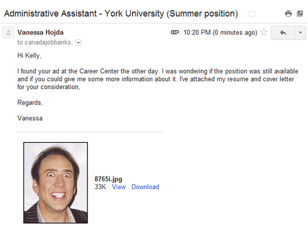View the 8765i.jpg attachment

(119, 187)
